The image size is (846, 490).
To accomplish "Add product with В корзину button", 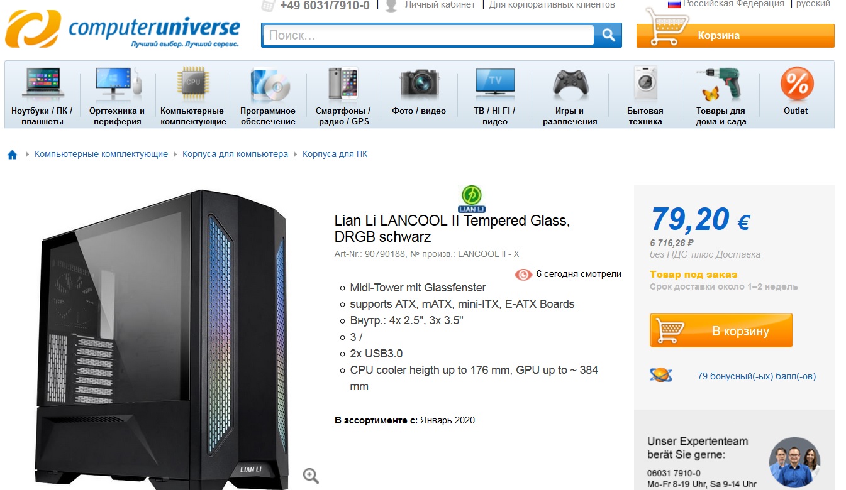I will [721, 330].
